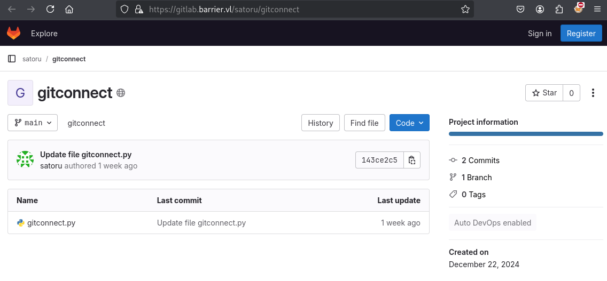Click the Auto DevOps enabled badge
The width and height of the screenshot is (607, 281).
click(493, 223)
